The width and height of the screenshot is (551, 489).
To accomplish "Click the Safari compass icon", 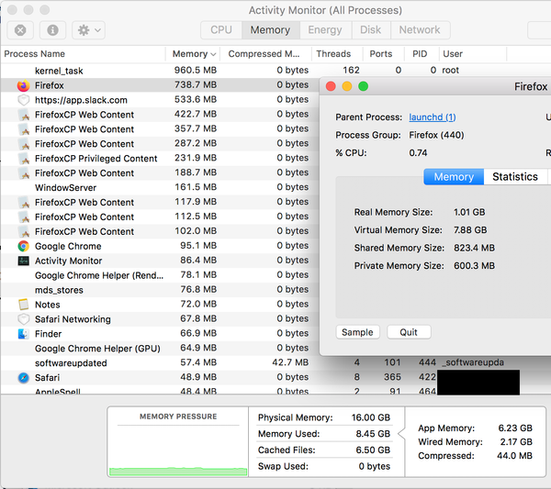I will point(24,378).
